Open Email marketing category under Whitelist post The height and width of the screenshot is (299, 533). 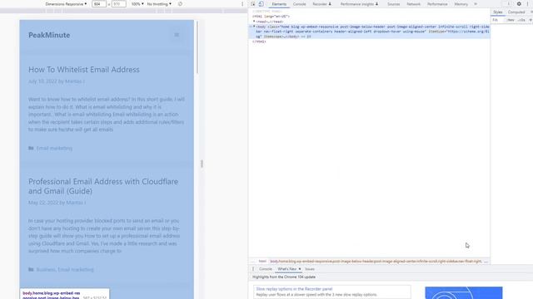[x=54, y=148]
